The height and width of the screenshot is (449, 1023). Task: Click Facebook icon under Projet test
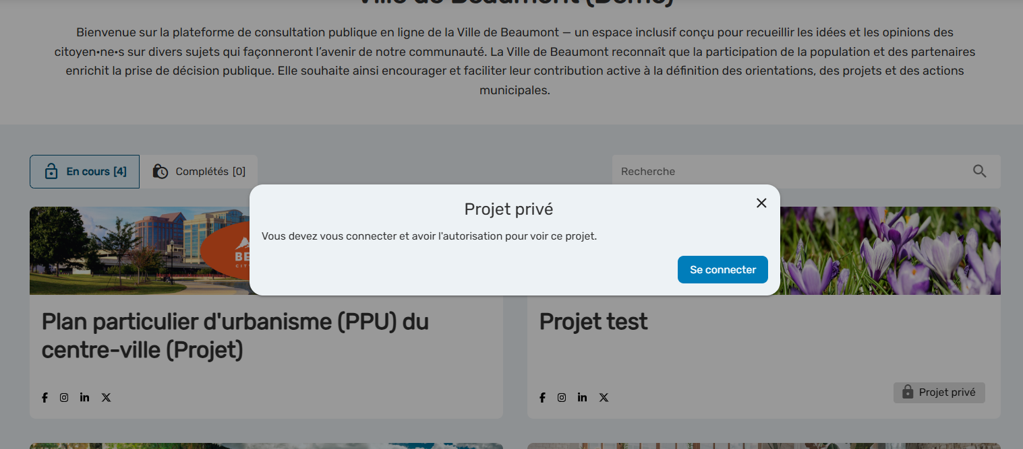pos(543,397)
